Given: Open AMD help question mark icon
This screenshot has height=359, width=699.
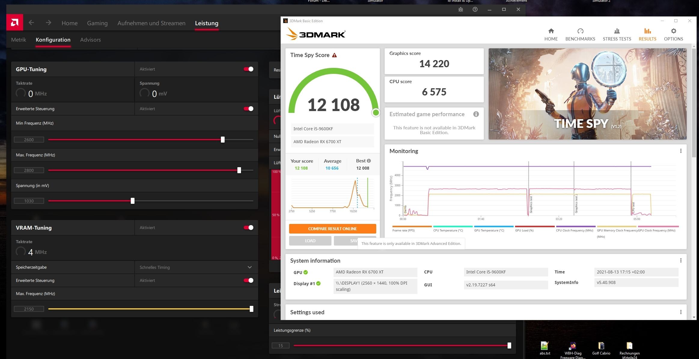Looking at the screenshot, I should coord(475,9).
